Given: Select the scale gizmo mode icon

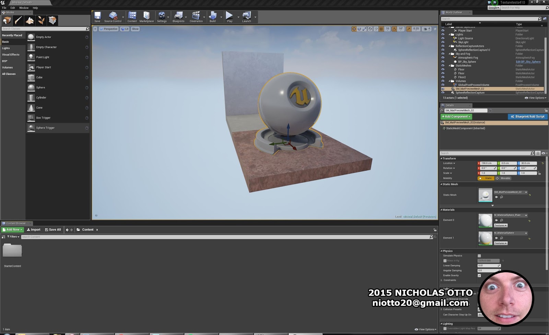Looking at the screenshot, I should [364, 29].
